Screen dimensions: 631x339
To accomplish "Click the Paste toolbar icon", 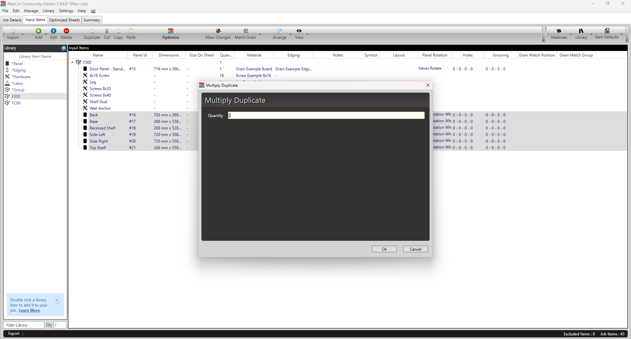I will [131, 31].
